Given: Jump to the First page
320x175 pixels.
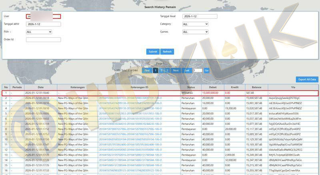Looking at the screenshot, I should 147,70.
